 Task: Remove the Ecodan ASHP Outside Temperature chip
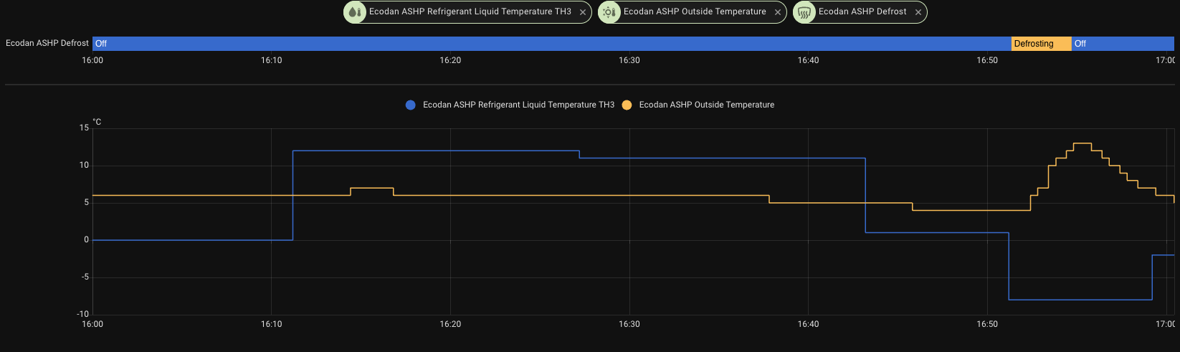778,12
